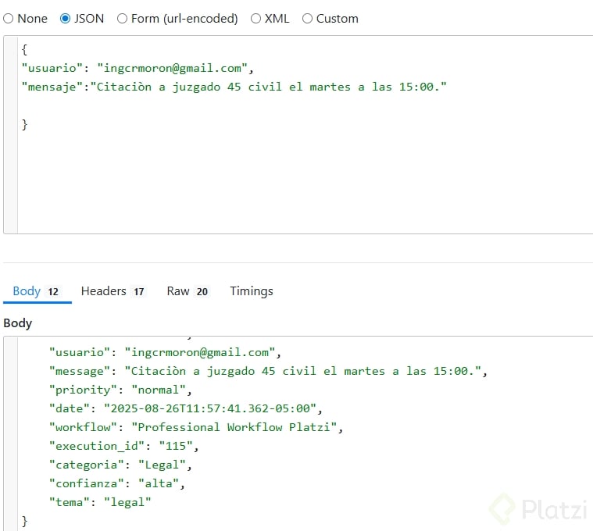Switch body type to XML
Image resolution: width=593 pixels, height=531 pixels.
pos(256,19)
